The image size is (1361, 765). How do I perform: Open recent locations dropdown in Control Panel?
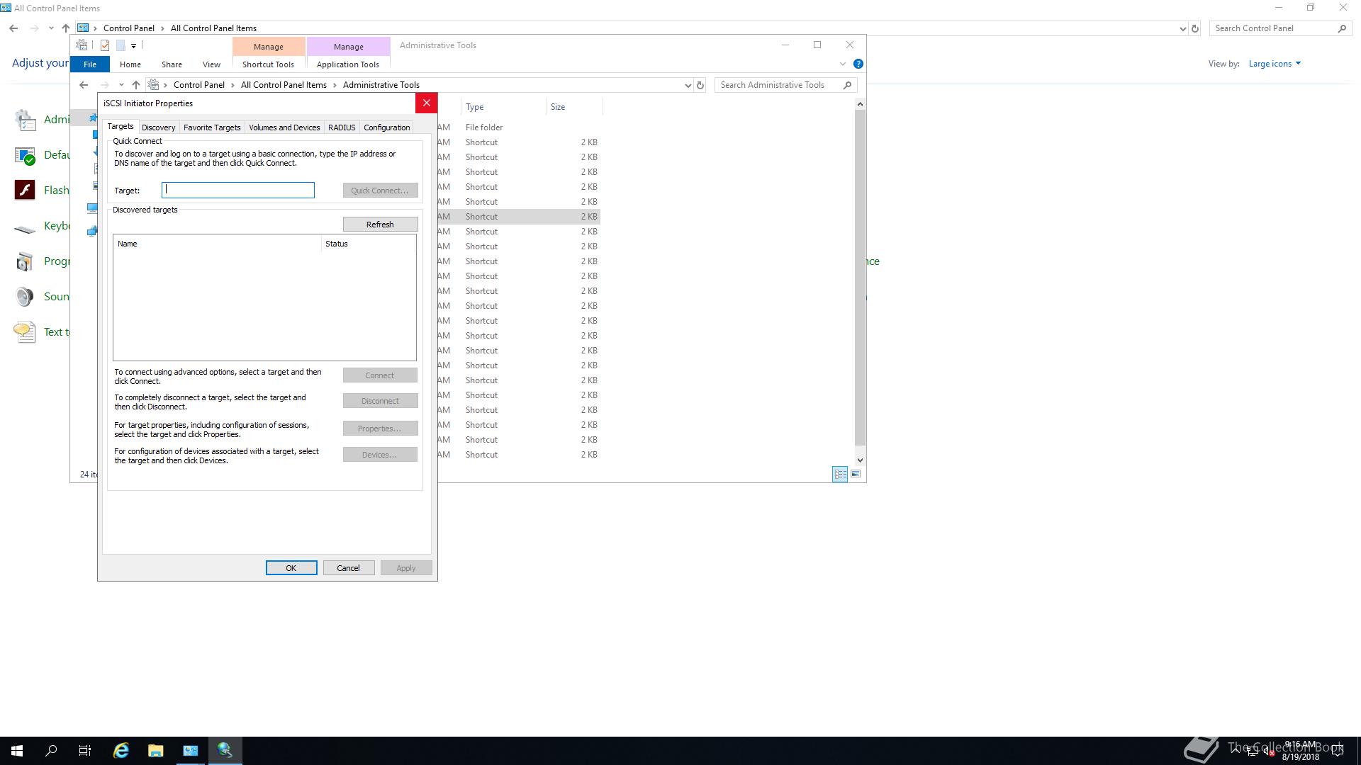(x=51, y=28)
